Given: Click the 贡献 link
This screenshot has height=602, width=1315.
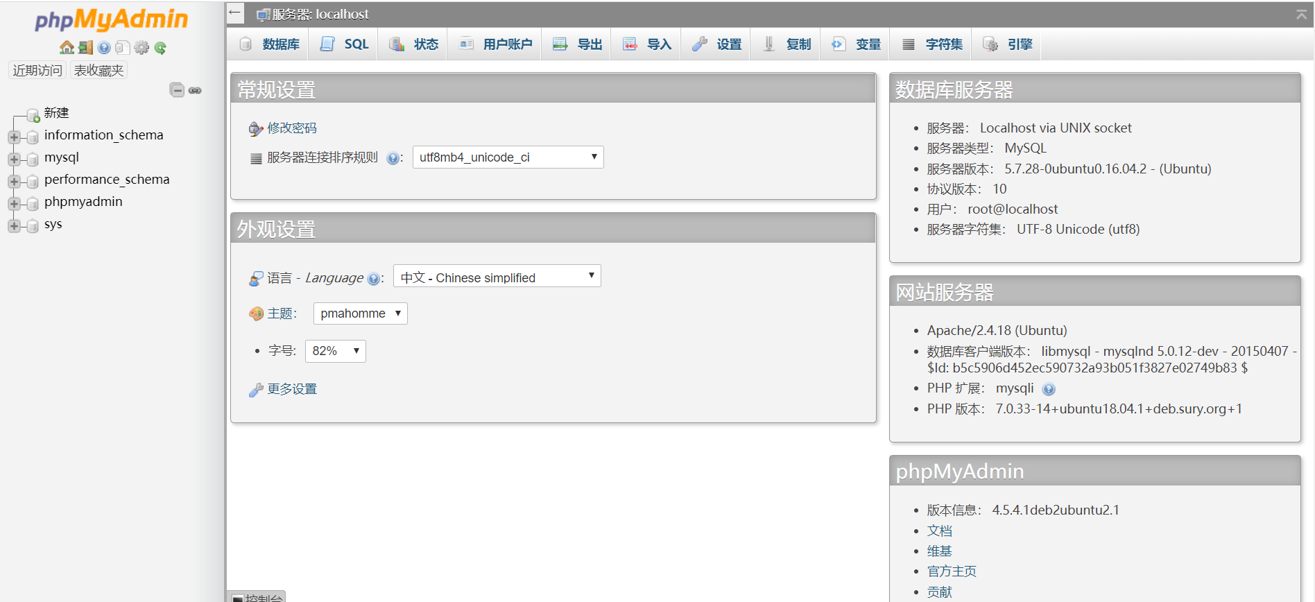Looking at the screenshot, I should pyautogui.click(x=940, y=592).
